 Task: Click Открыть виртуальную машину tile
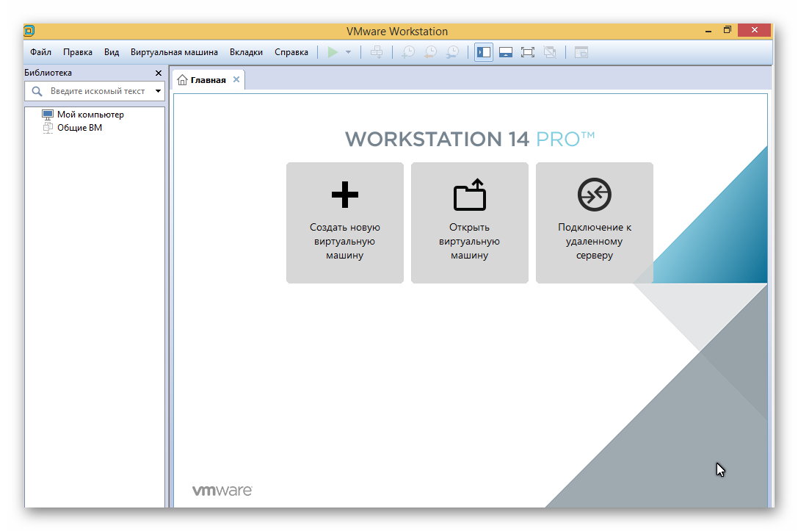(470, 223)
